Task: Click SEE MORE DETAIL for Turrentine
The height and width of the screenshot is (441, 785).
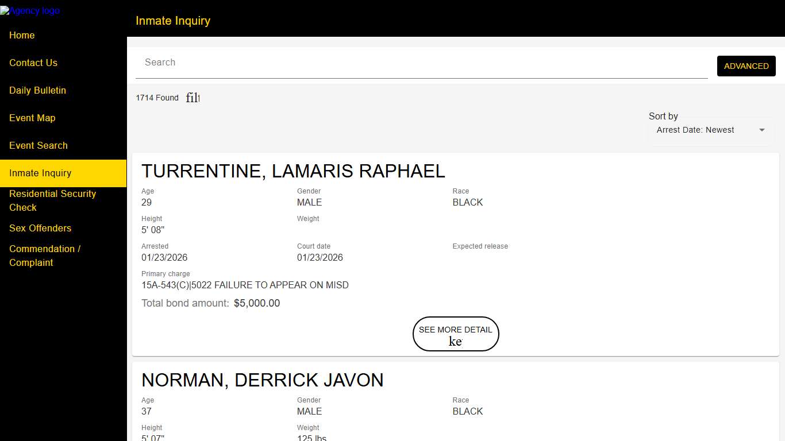Action: [x=455, y=334]
